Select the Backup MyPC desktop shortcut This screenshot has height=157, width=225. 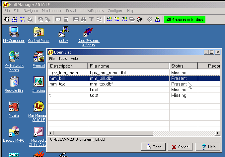tap(14, 134)
